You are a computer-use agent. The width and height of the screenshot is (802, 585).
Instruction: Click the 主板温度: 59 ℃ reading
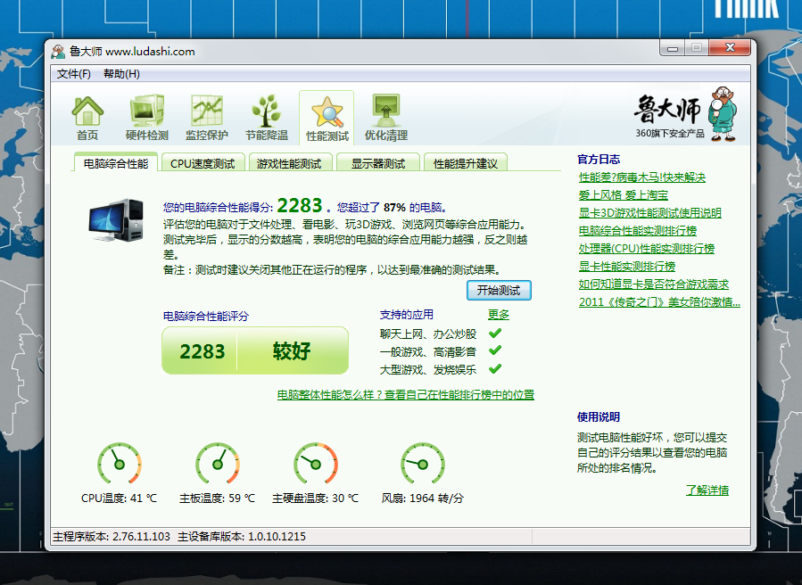tap(217, 498)
